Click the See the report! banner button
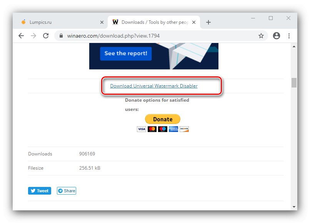 [126, 53]
